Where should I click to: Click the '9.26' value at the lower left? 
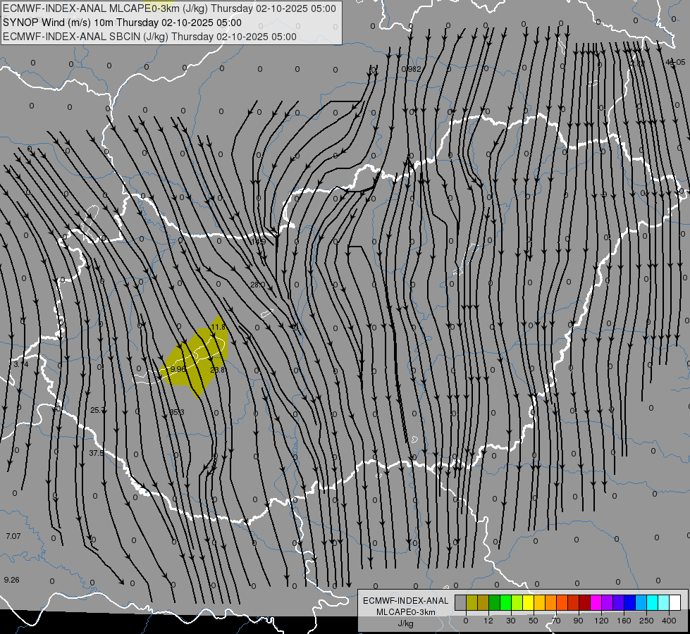tap(11, 580)
